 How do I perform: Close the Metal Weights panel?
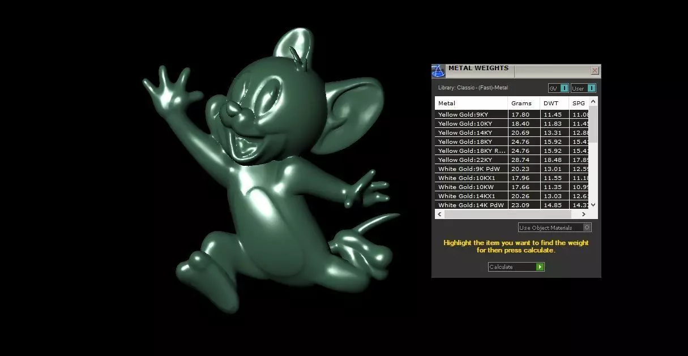[x=595, y=71]
